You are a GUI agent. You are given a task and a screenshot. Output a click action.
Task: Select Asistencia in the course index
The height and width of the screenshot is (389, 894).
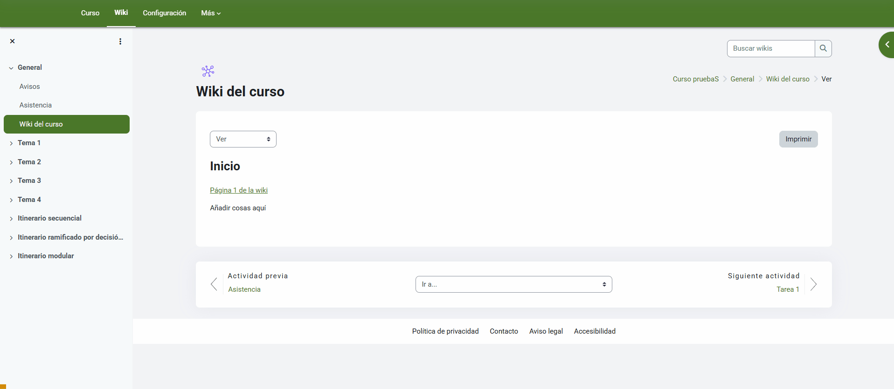click(x=35, y=105)
